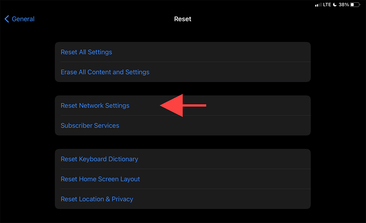Tap the Reset title at the top
The image size is (366, 223).
click(183, 19)
